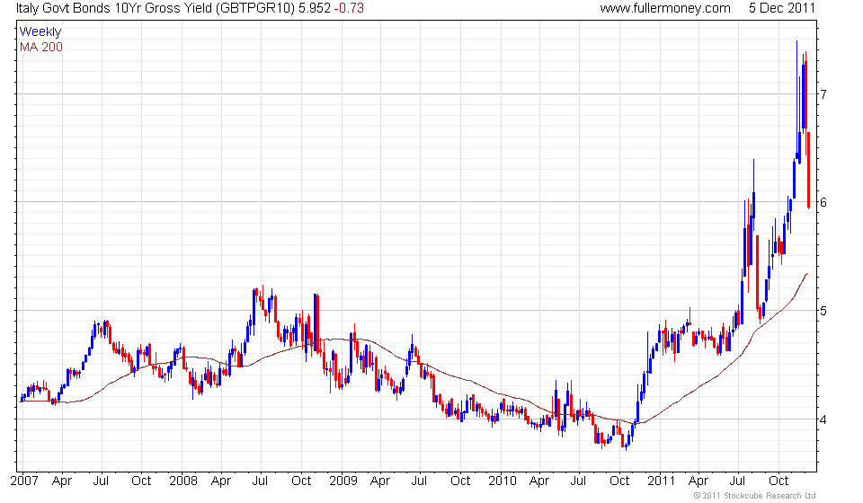
Task: Click the y-axis label 6
Action: click(823, 202)
